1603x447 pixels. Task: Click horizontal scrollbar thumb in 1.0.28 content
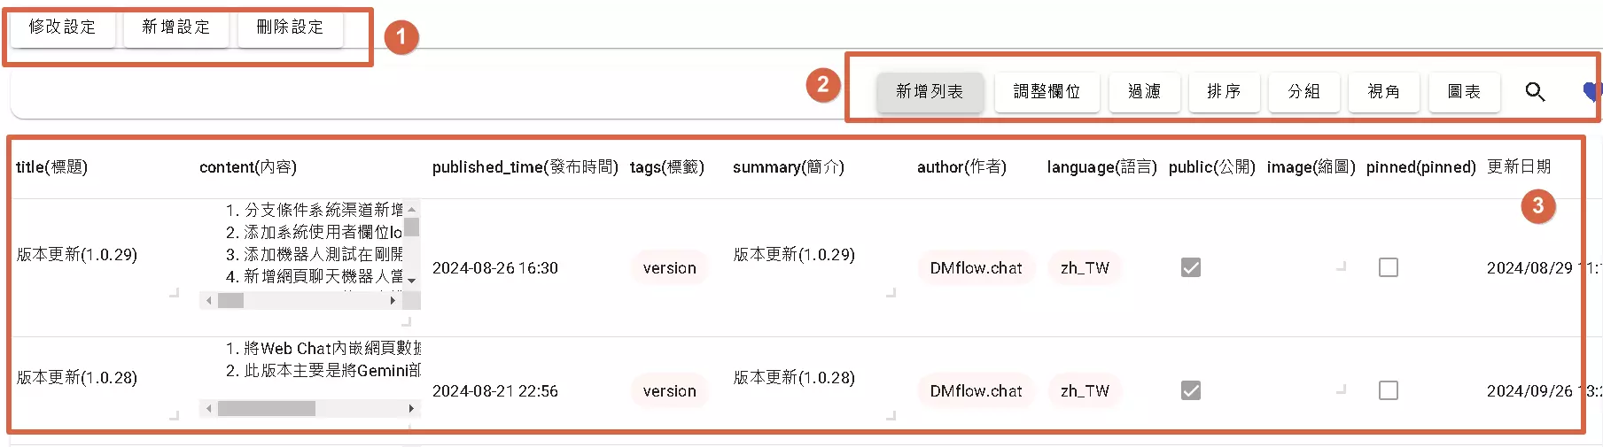pyautogui.click(x=267, y=409)
